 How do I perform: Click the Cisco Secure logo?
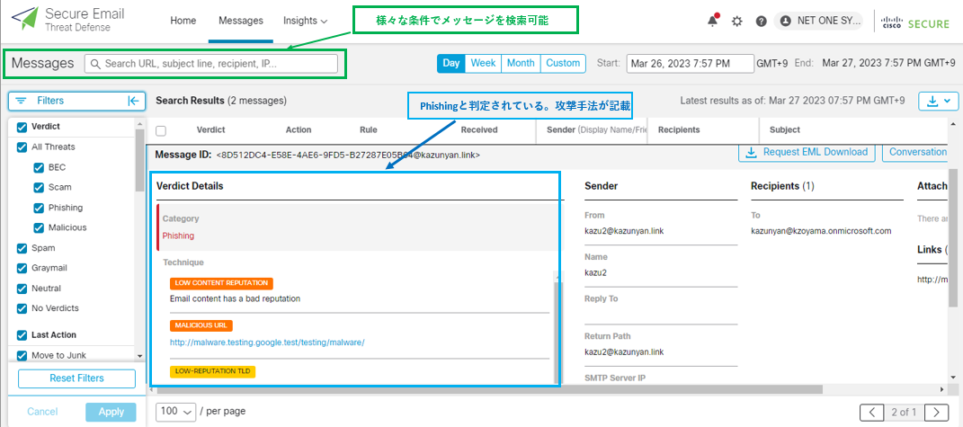[x=915, y=22]
